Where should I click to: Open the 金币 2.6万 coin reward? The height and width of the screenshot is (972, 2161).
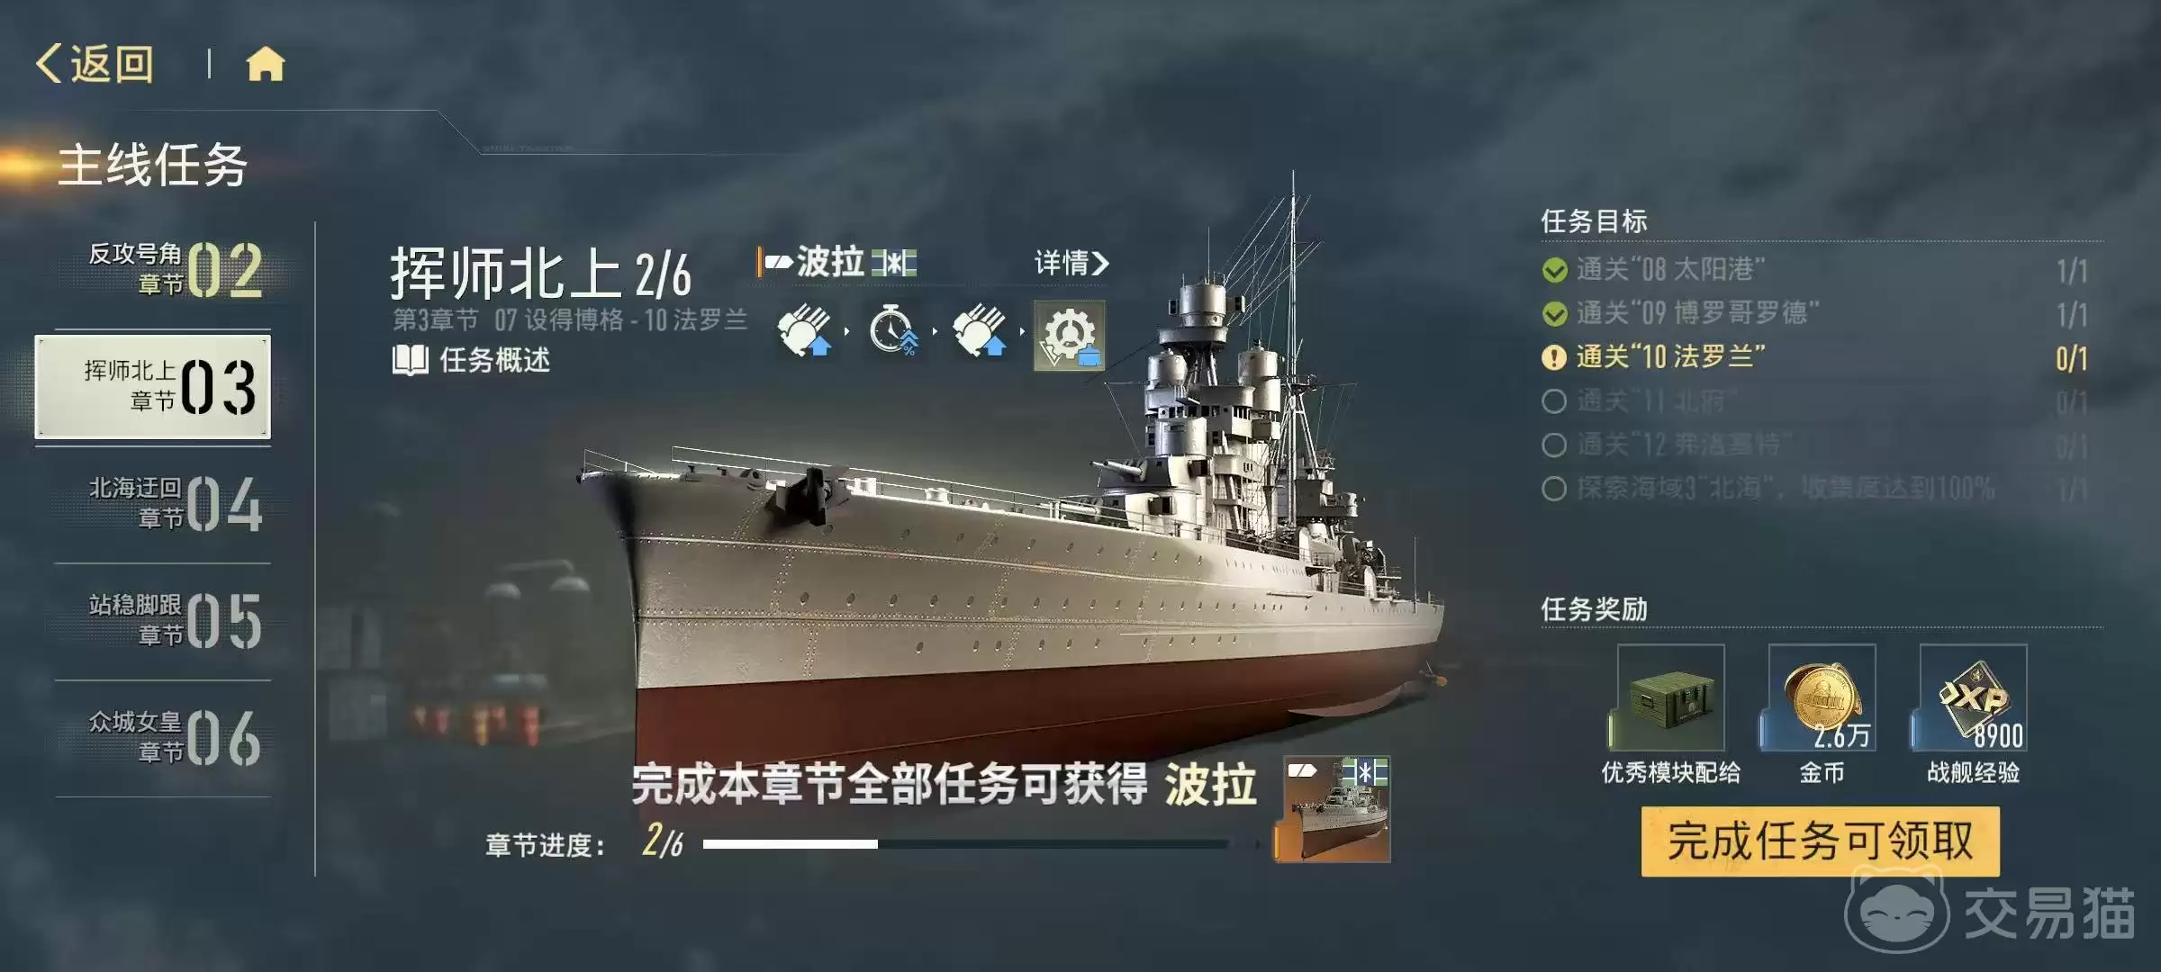pyautogui.click(x=1822, y=697)
